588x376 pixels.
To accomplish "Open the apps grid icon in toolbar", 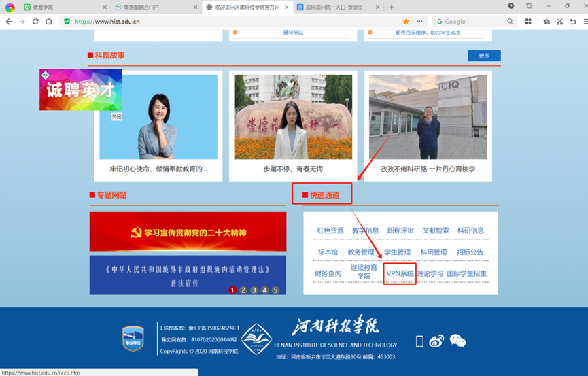I will 528,22.
